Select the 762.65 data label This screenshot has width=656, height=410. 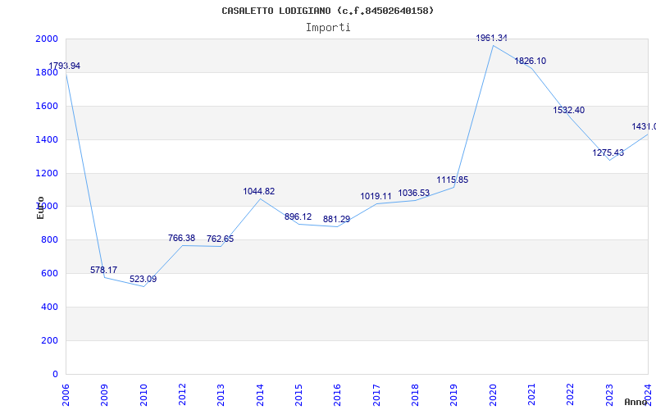tap(220, 239)
